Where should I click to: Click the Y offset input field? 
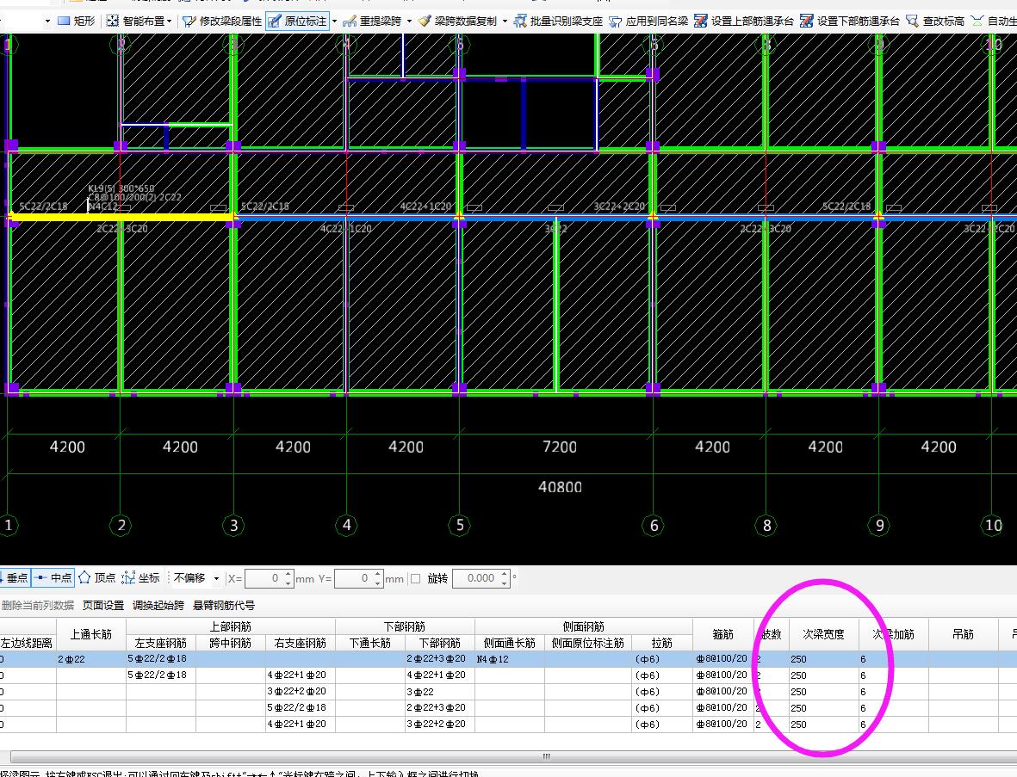pyautogui.click(x=353, y=578)
